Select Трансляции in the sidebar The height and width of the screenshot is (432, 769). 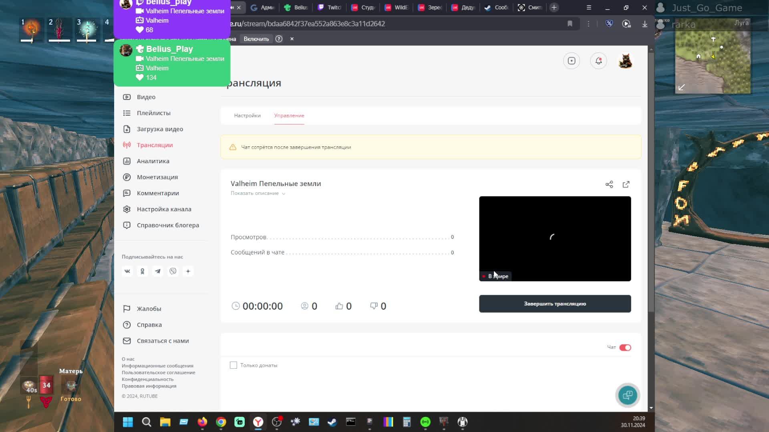coord(148,145)
